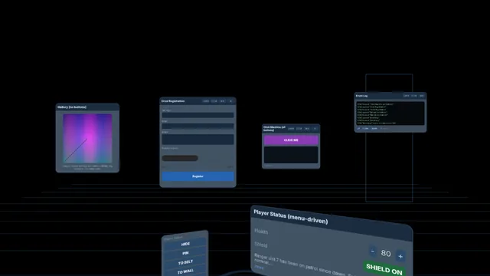Focus the second input field in Crew Registration

point(198,126)
